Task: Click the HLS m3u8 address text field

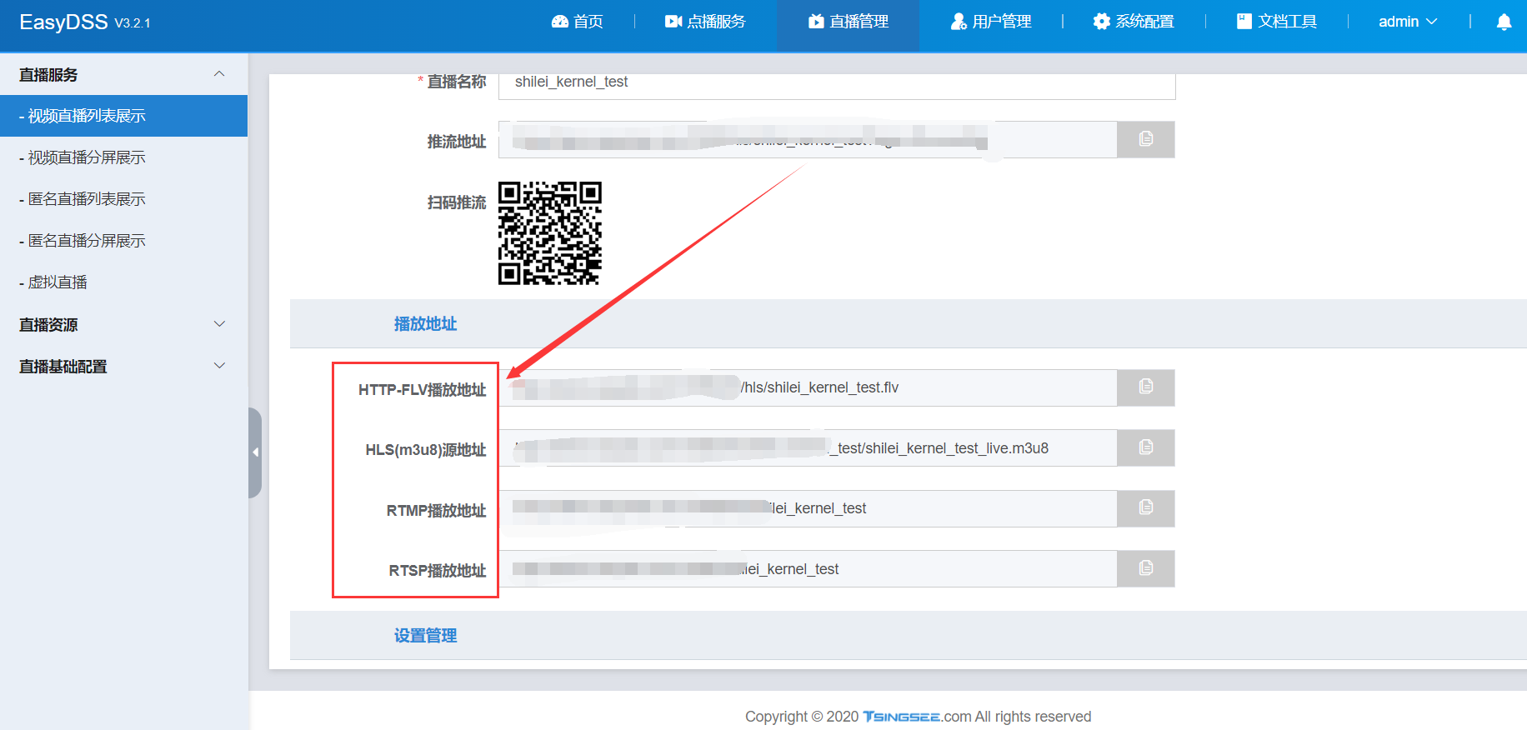Action: pyautogui.click(x=808, y=447)
